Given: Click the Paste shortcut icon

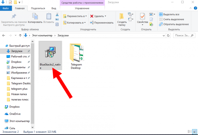Looking at the screenshot, I should click(x=57, y=24).
